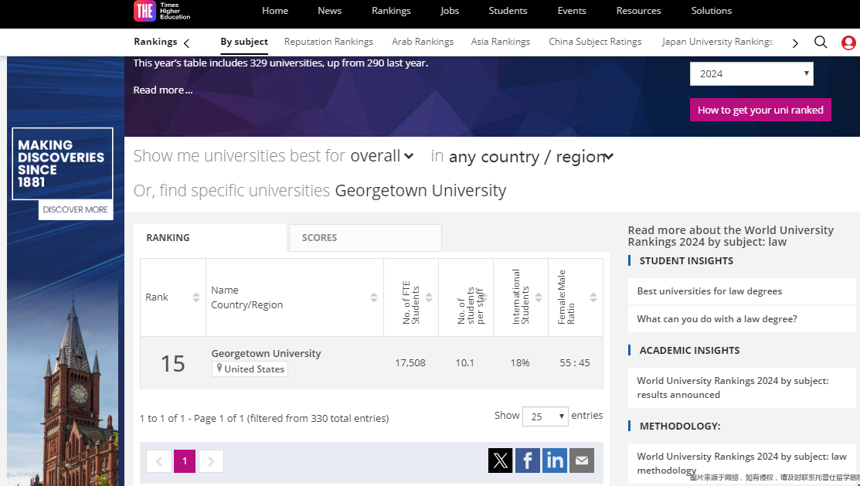Click the 'Read more...' link

163,90
